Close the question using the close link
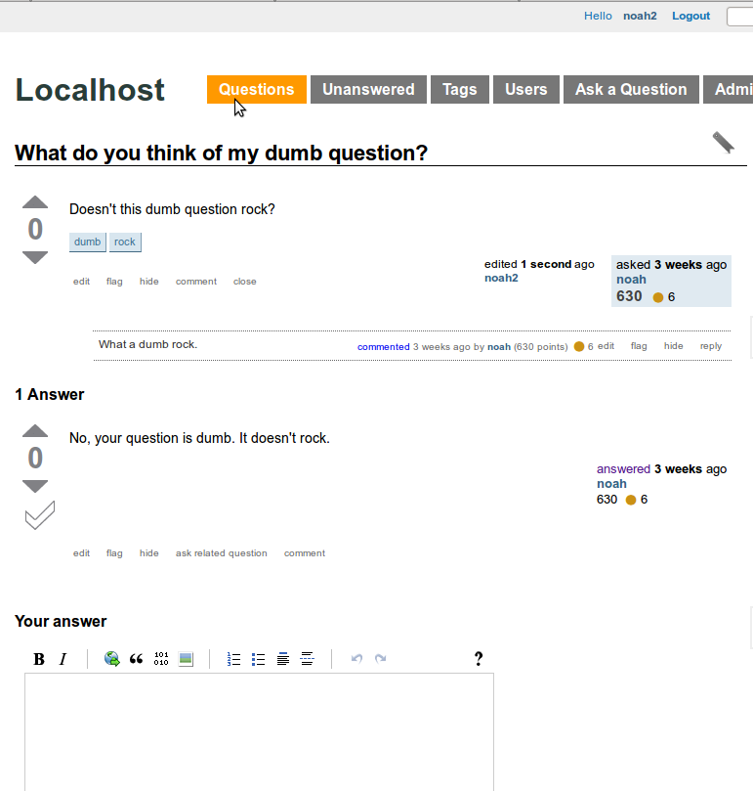This screenshot has height=791, width=753. (245, 282)
